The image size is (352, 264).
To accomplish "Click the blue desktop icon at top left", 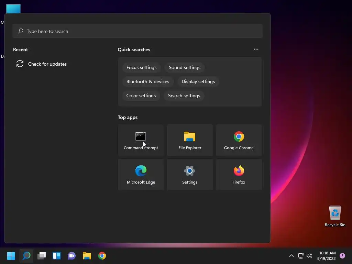I will pos(13,9).
